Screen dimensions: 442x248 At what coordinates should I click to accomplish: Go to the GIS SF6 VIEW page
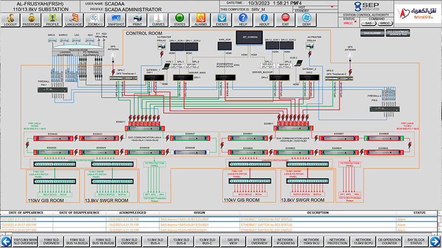(234, 242)
